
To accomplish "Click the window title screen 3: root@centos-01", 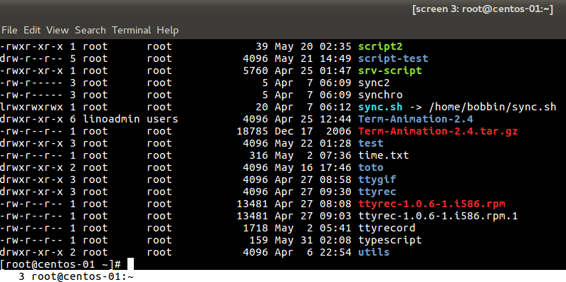I will point(483,9).
